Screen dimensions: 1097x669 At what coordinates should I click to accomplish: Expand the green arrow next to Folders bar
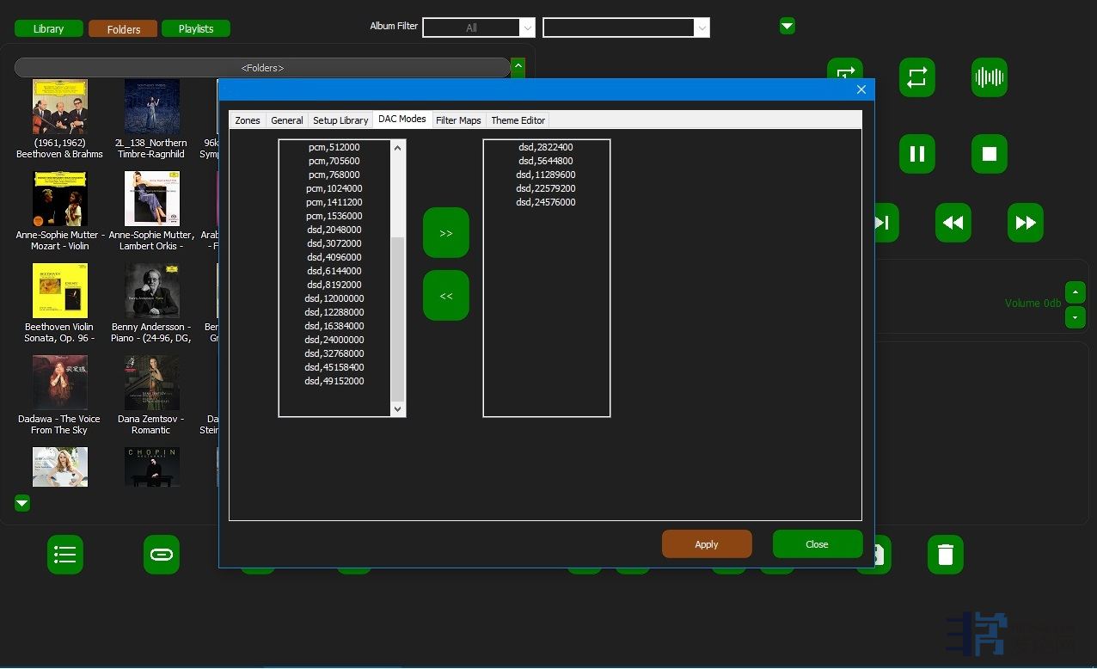coord(518,66)
